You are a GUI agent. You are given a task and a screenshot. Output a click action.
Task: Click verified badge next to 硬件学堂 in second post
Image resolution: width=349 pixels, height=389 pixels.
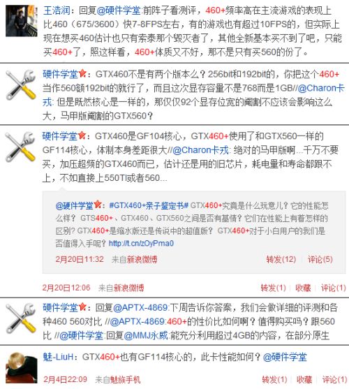pyautogui.click(x=82, y=74)
